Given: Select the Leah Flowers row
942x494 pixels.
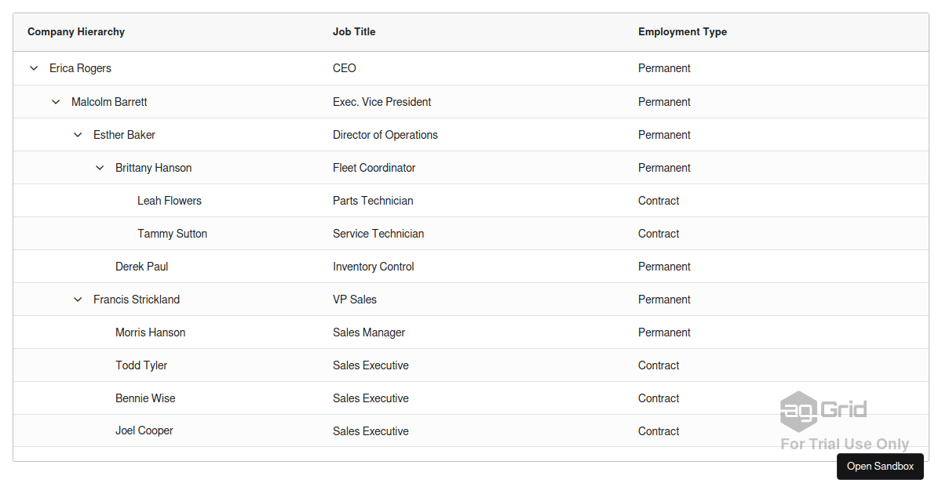Looking at the screenshot, I should tap(170, 201).
